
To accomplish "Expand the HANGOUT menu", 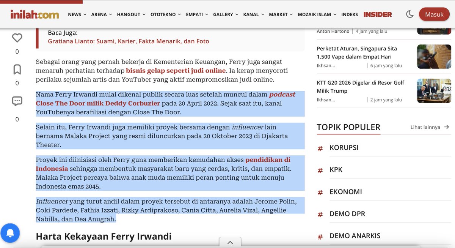I will point(131,14).
